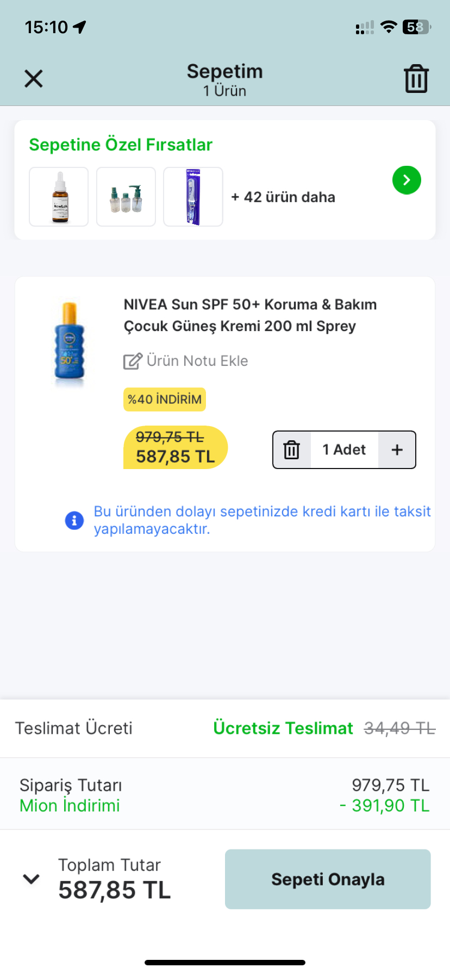
Task: Close the cart with the X icon
Action: point(34,79)
